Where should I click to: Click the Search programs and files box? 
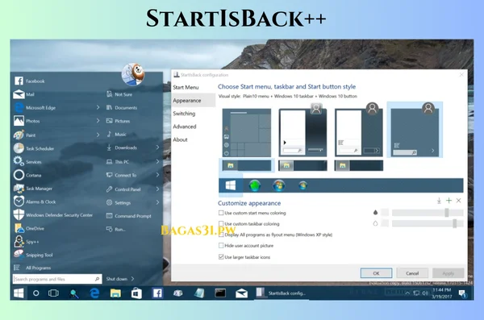[x=57, y=279]
